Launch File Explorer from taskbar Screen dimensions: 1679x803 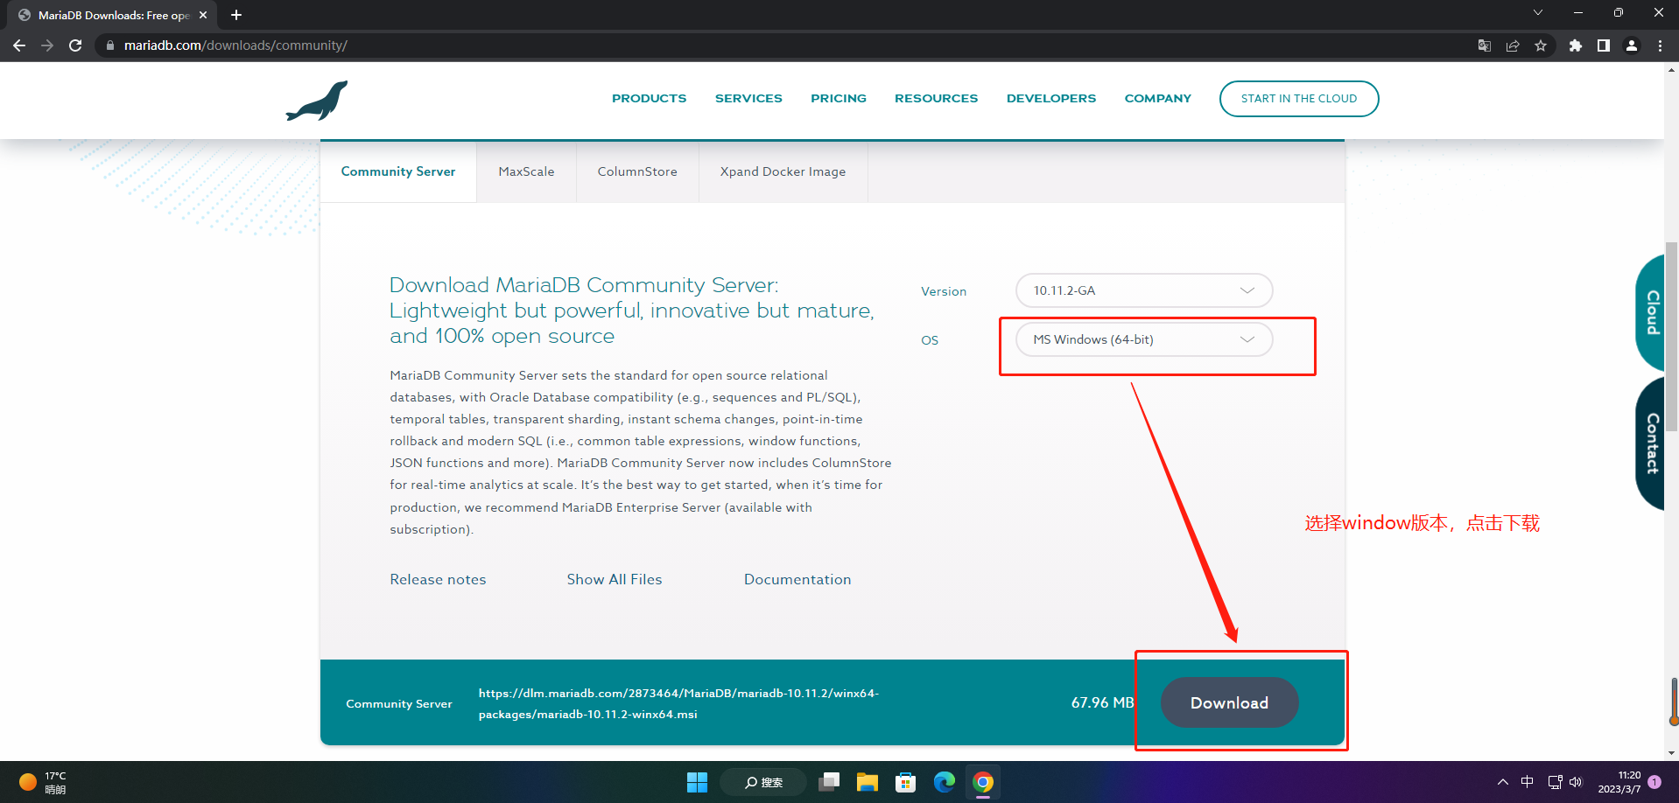[x=868, y=782]
